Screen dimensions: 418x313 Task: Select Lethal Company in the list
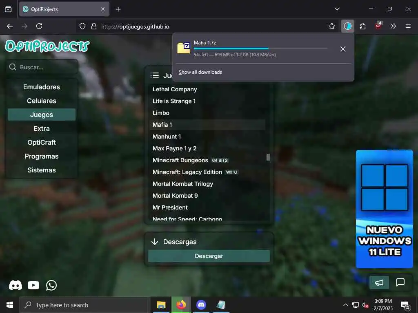[x=207, y=89]
